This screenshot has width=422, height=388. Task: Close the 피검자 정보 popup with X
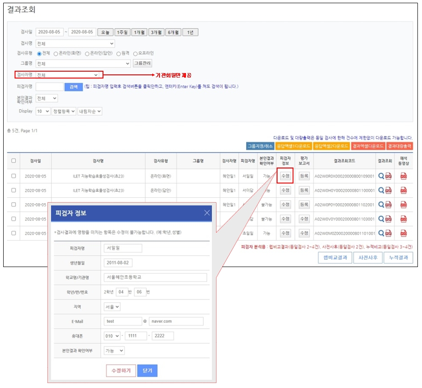pyautogui.click(x=207, y=213)
